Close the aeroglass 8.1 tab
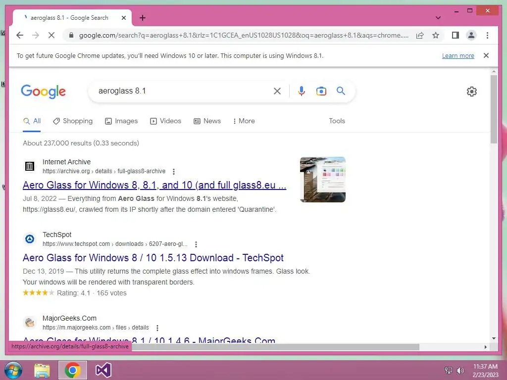Screen dimensions: 507x380 [x=123, y=18]
